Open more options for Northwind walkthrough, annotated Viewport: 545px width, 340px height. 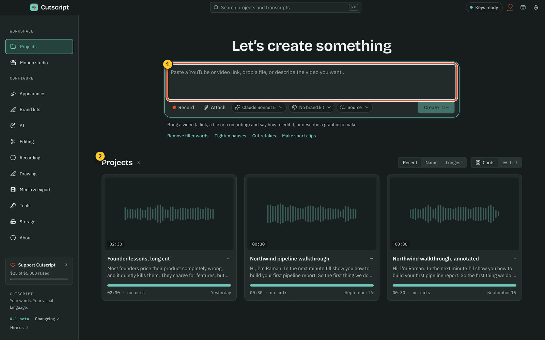coord(514,258)
